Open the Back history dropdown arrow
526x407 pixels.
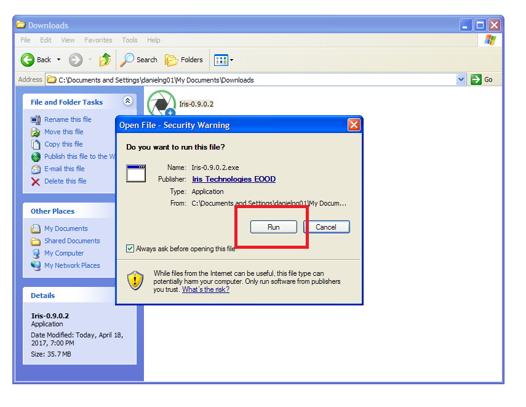[x=58, y=60]
